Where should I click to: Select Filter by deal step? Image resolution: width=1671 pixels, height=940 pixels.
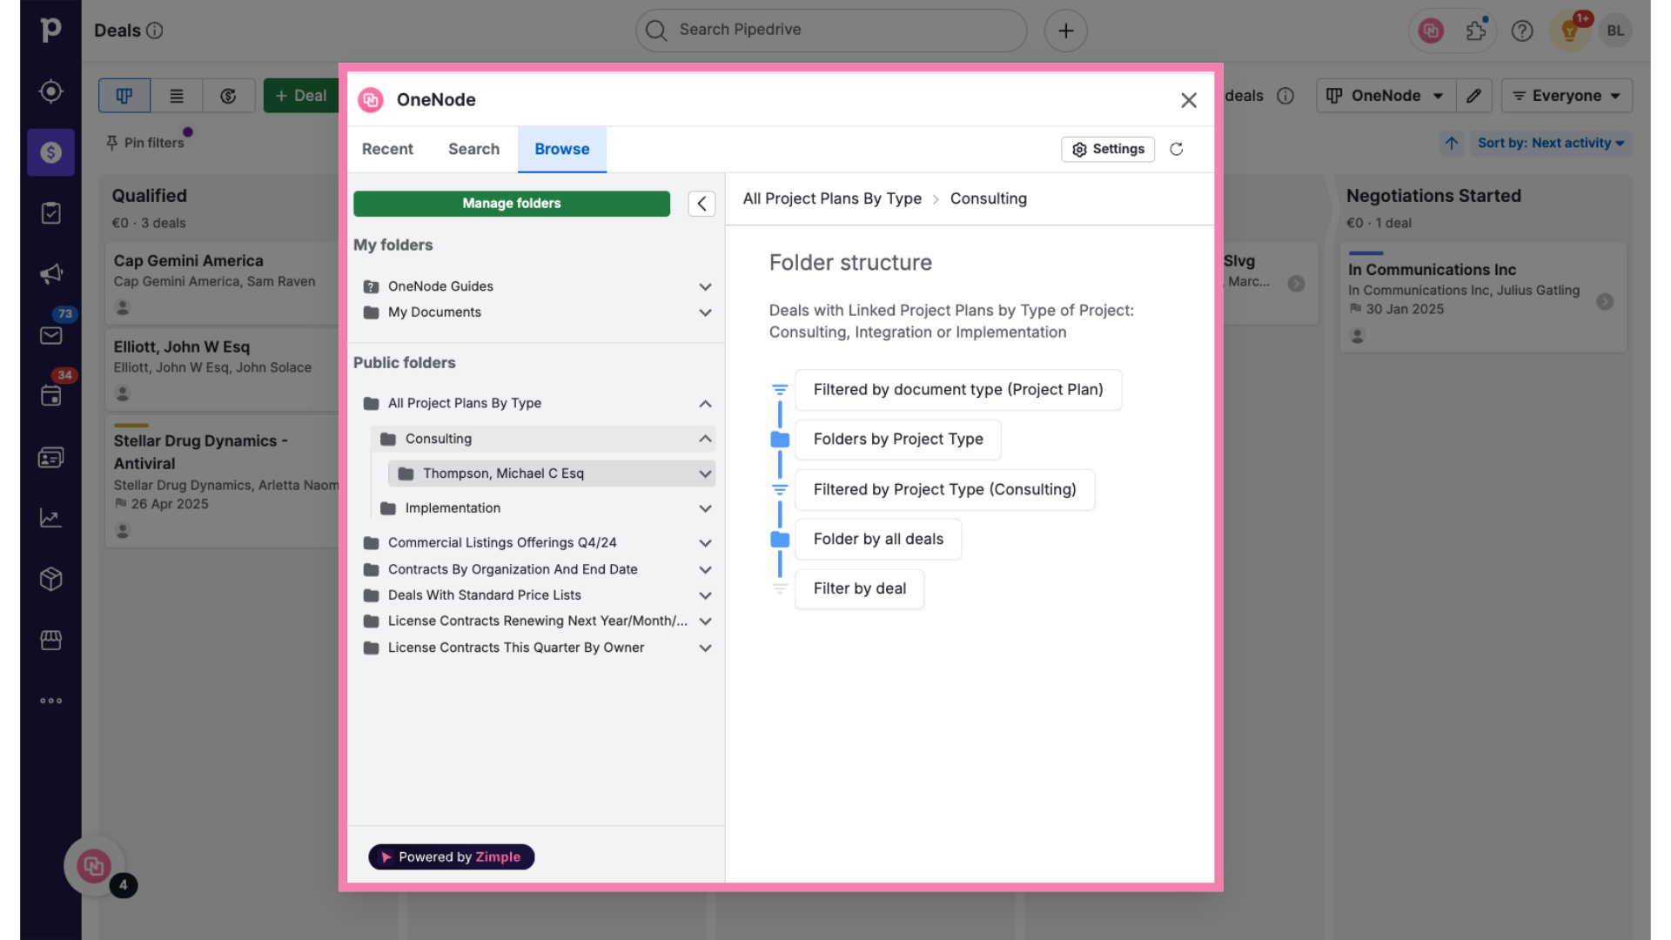coord(860,589)
